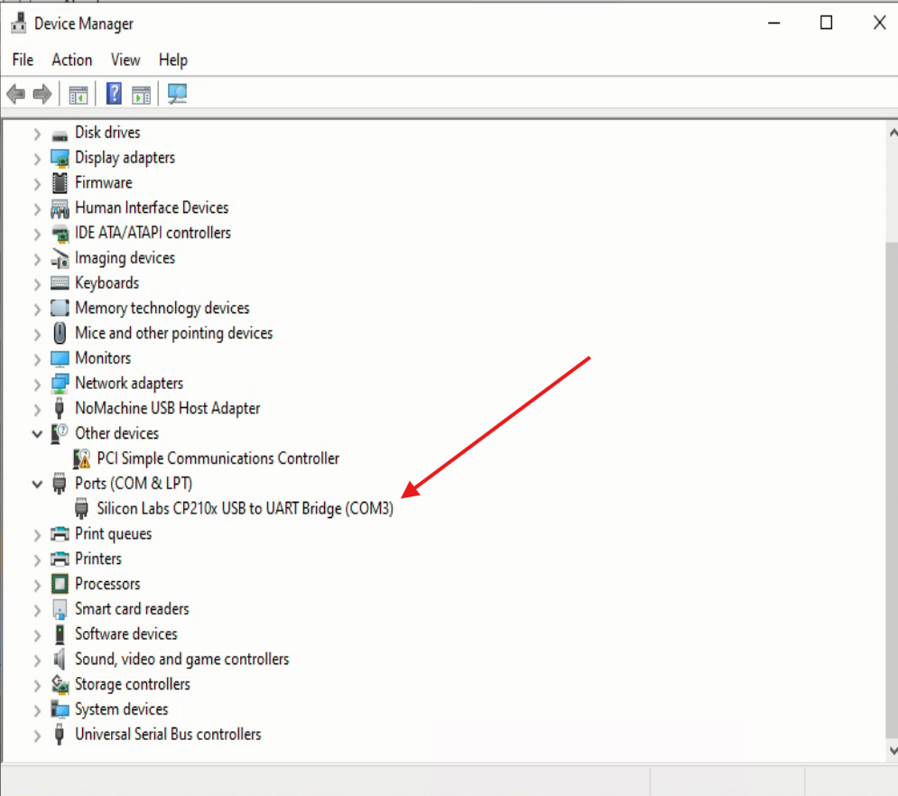Open the Action menu
This screenshot has width=898, height=796.
(71, 60)
